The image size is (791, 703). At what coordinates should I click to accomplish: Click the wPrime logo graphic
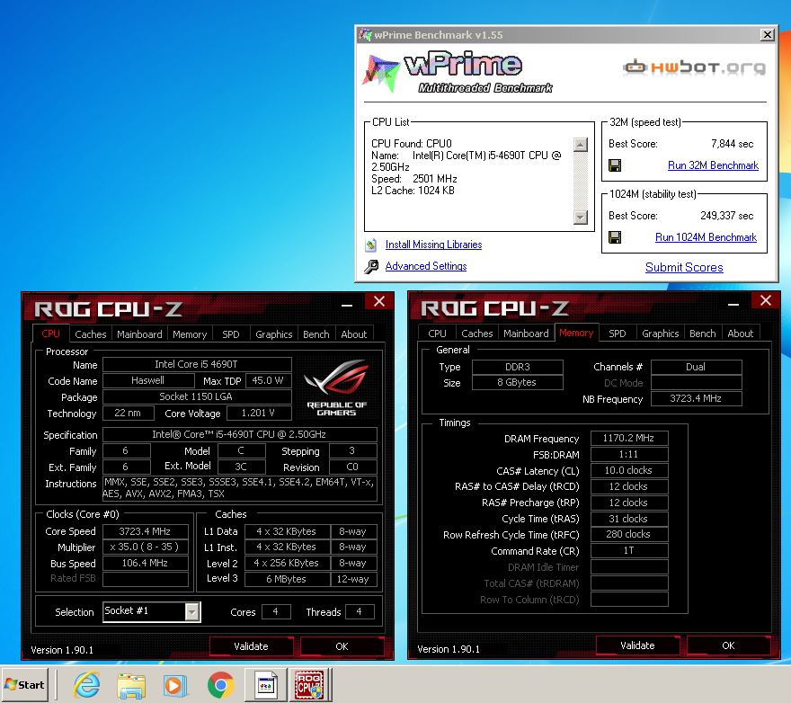(457, 72)
